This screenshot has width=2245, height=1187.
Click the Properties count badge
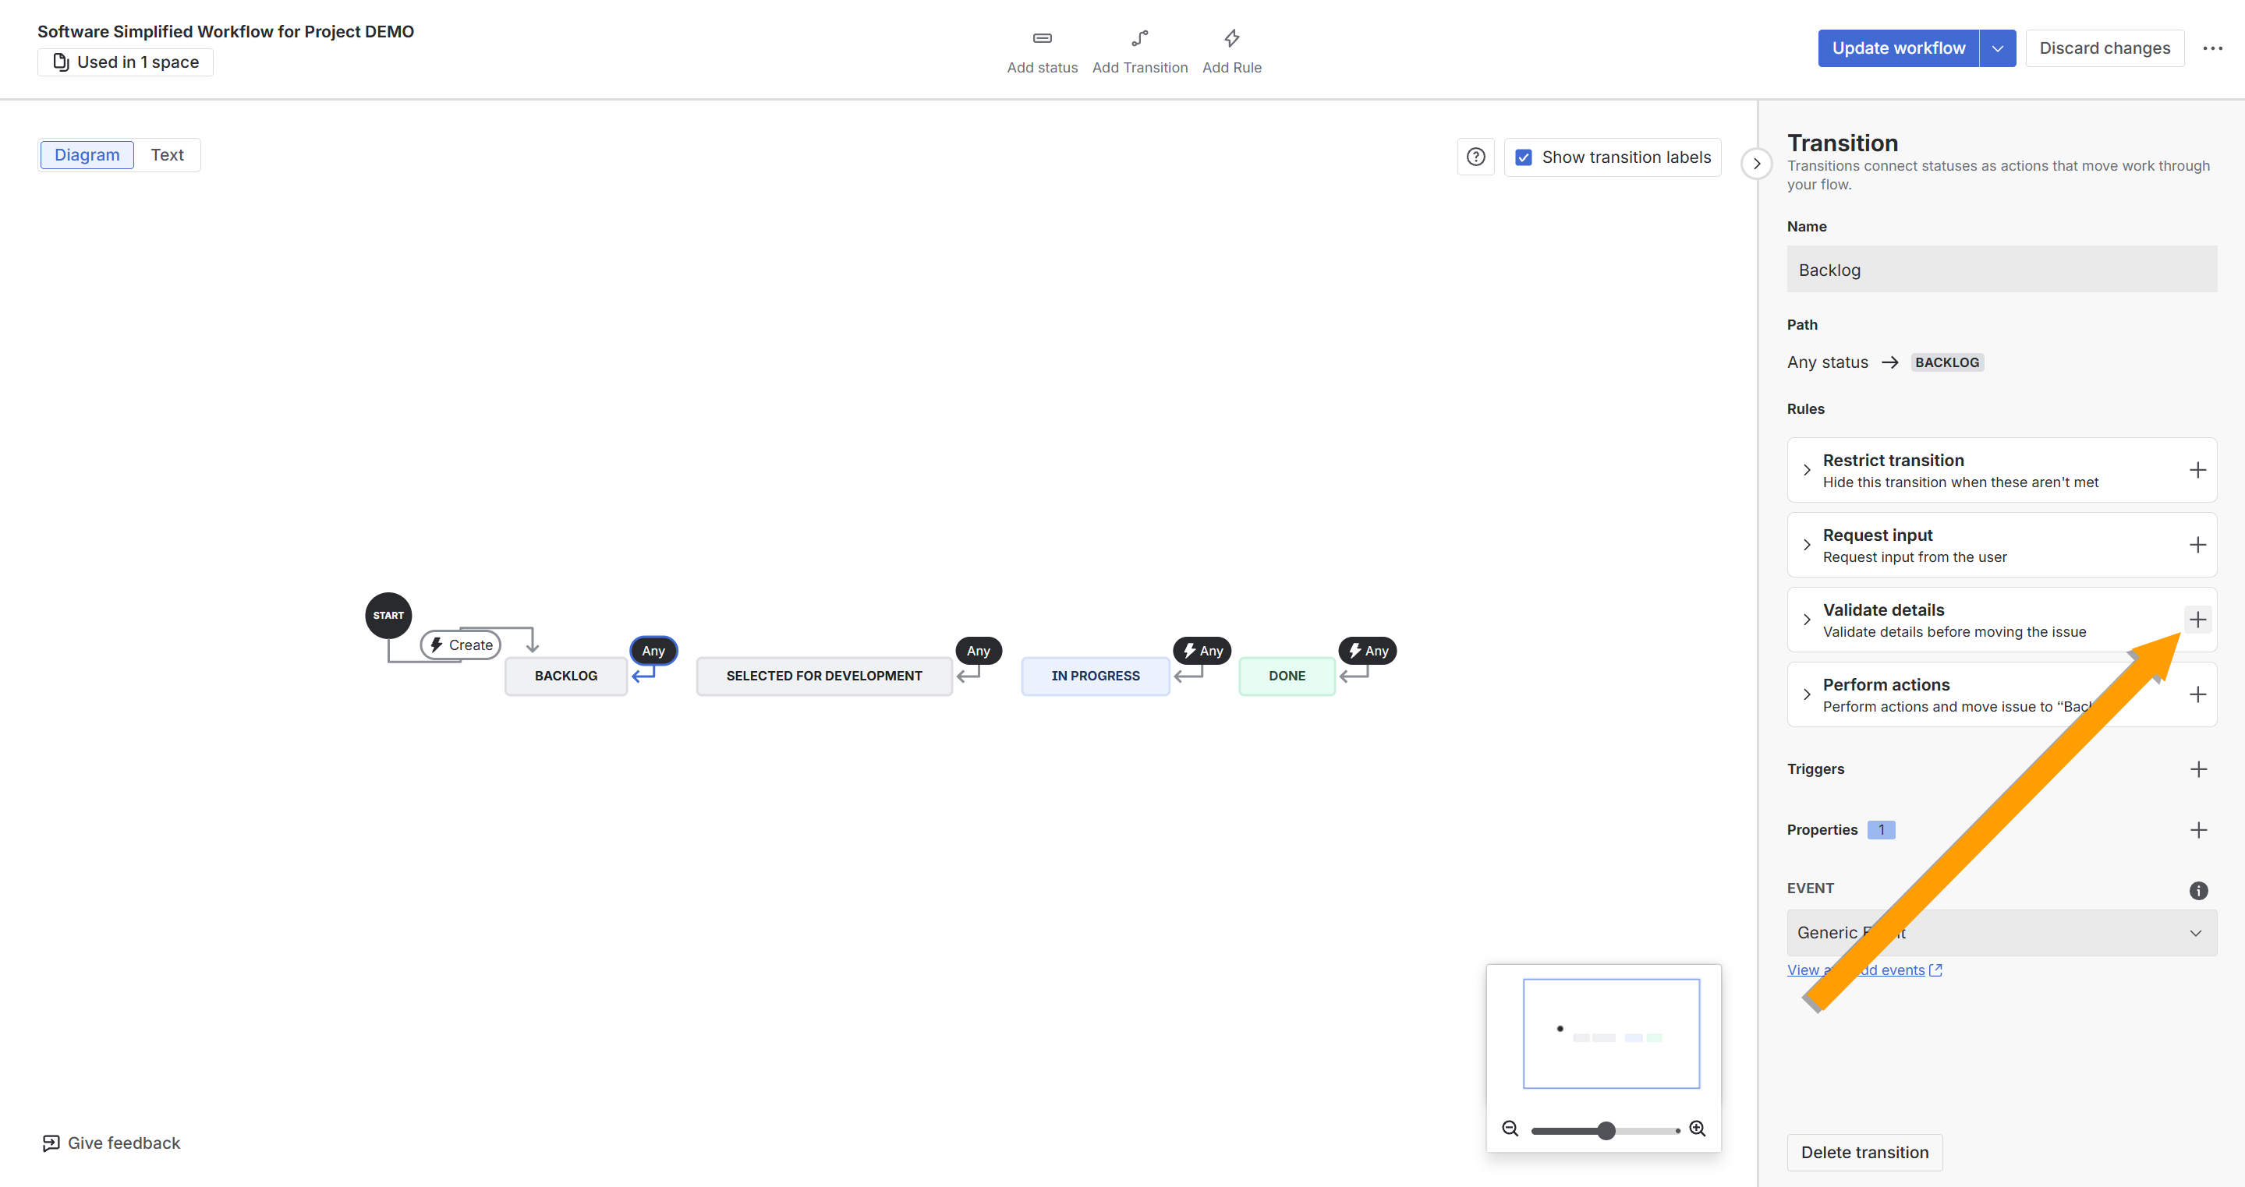[x=1881, y=830]
